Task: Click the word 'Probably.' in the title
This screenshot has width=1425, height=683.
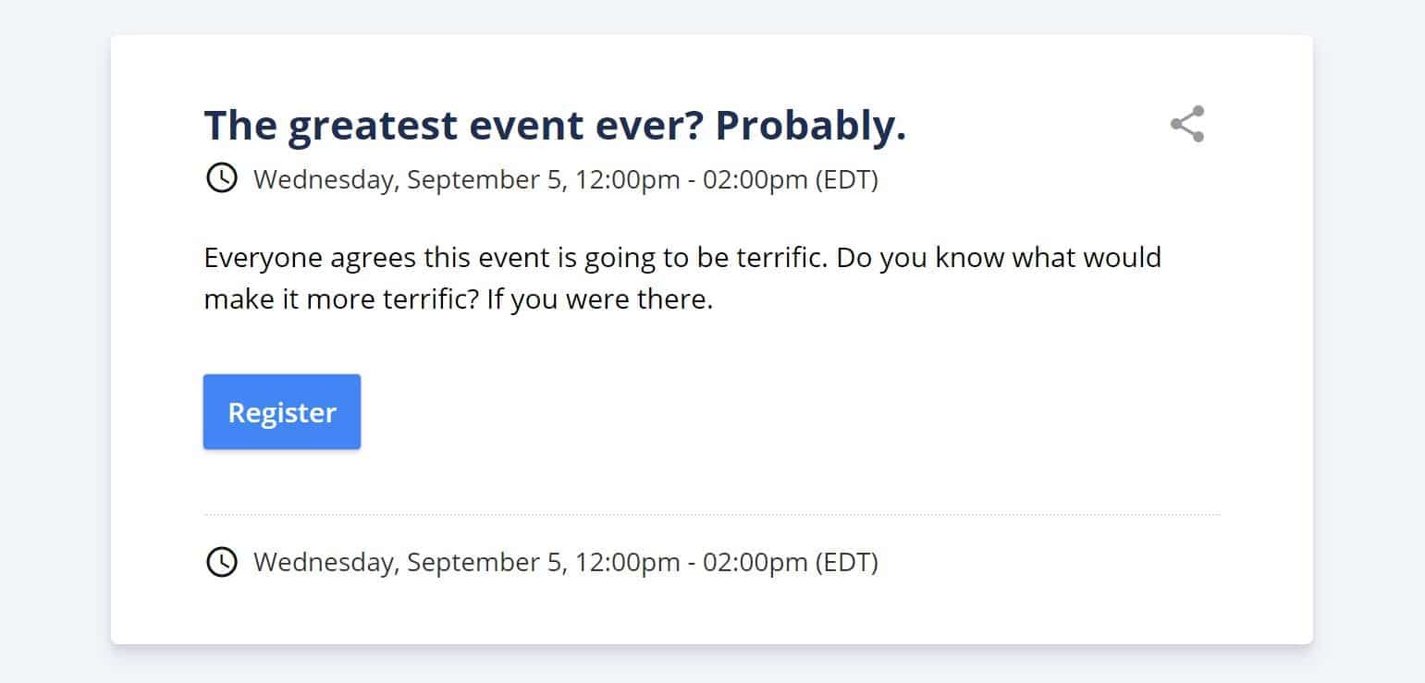Action: [811, 126]
